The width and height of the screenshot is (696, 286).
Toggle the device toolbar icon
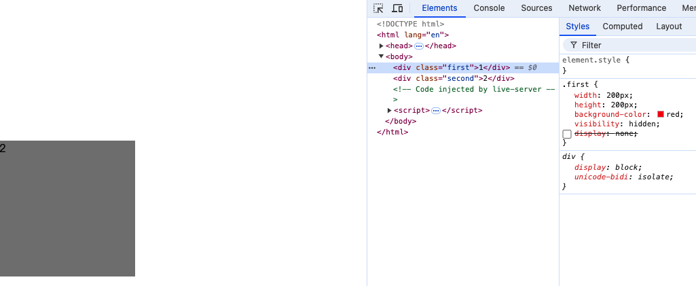[x=397, y=8]
